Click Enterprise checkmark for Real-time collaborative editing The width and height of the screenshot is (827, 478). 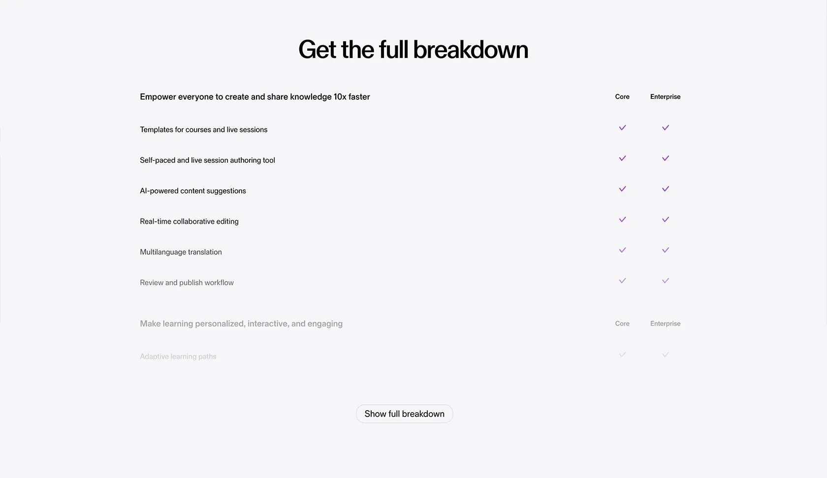(x=666, y=219)
